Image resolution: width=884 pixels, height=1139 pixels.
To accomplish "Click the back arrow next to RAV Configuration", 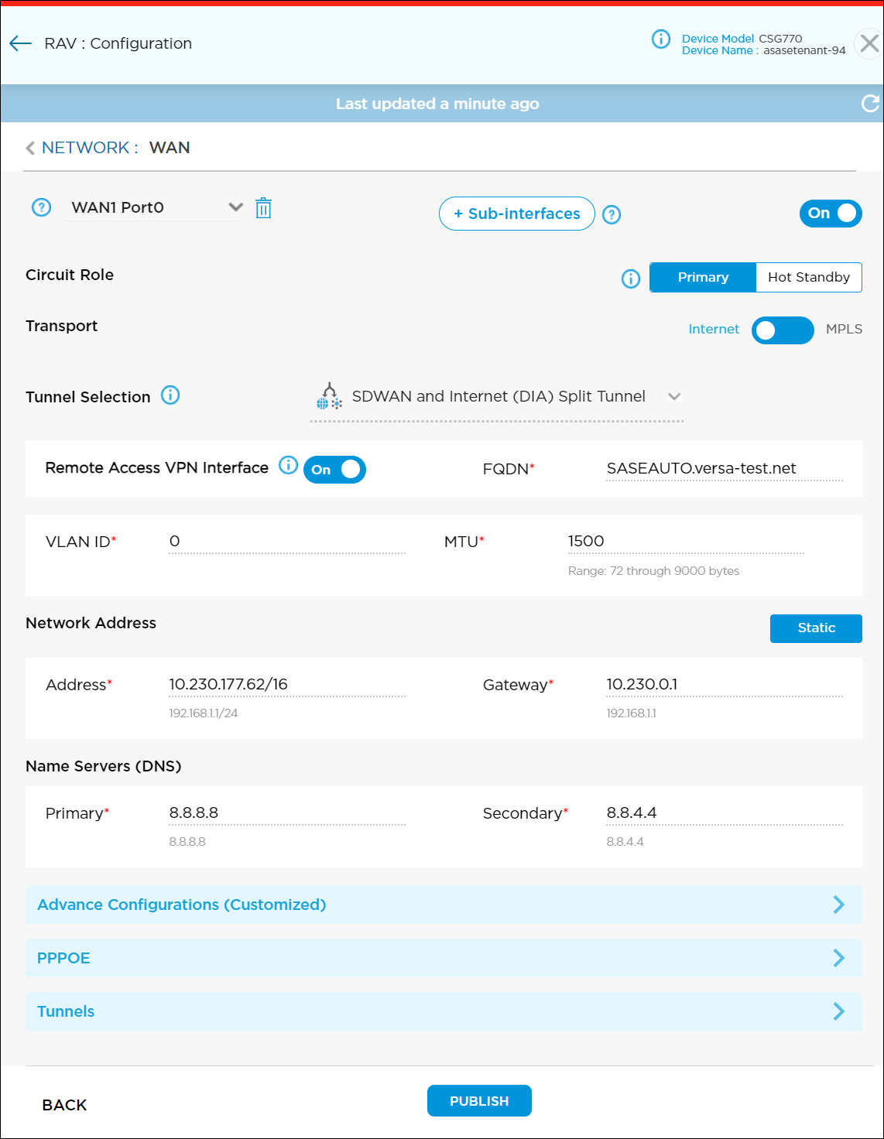I will (x=20, y=44).
